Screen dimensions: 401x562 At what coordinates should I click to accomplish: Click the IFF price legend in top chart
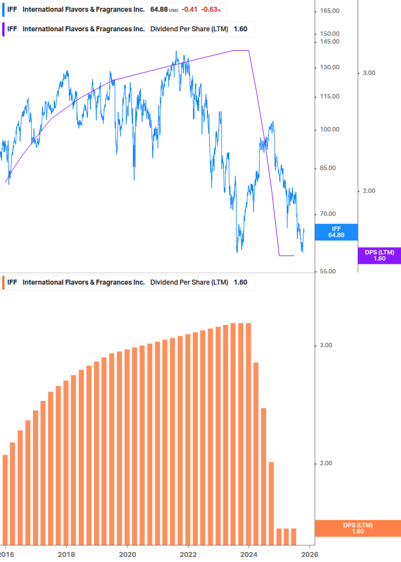115,10
